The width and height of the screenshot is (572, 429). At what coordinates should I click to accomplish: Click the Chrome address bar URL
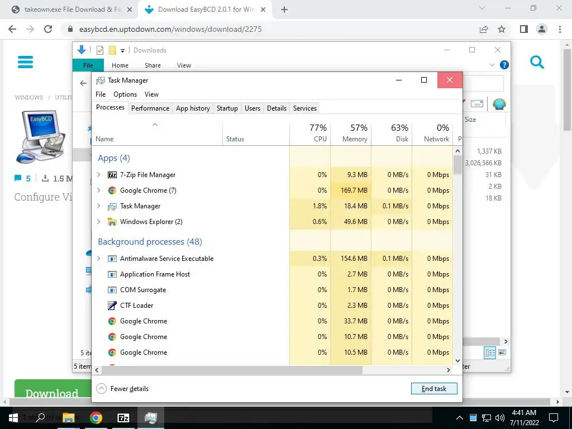point(170,29)
